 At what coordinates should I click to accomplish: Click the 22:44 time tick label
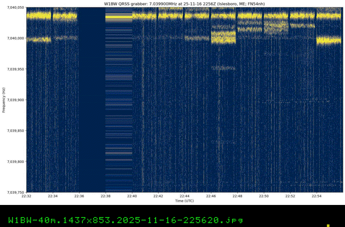(x=185, y=196)
